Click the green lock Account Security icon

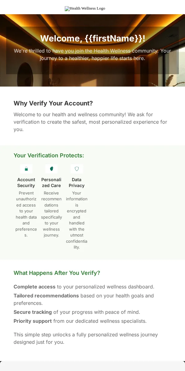[26, 169]
